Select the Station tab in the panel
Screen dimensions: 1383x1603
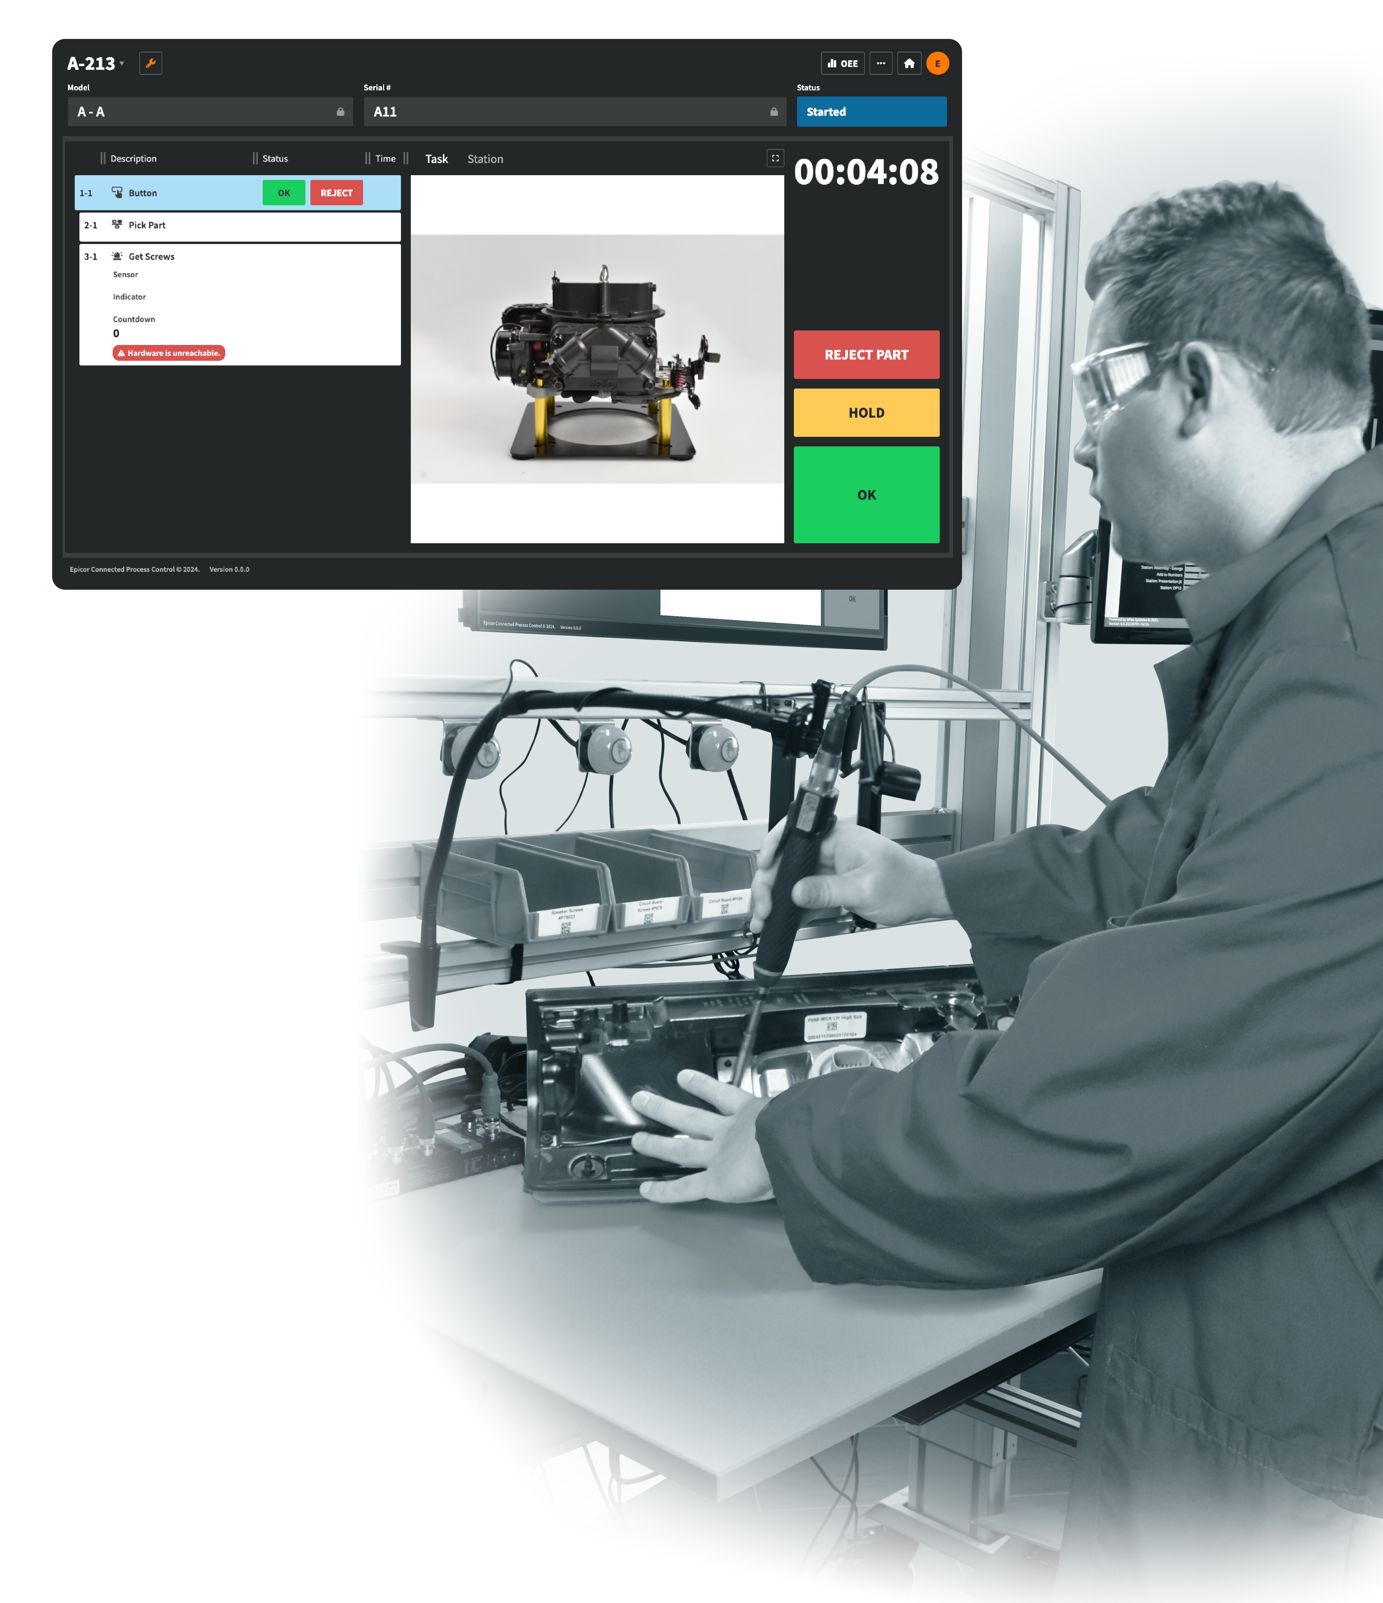[x=485, y=158]
